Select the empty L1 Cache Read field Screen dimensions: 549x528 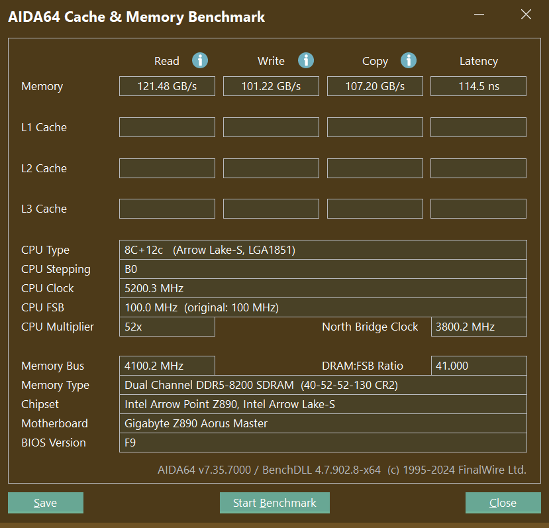pos(166,127)
